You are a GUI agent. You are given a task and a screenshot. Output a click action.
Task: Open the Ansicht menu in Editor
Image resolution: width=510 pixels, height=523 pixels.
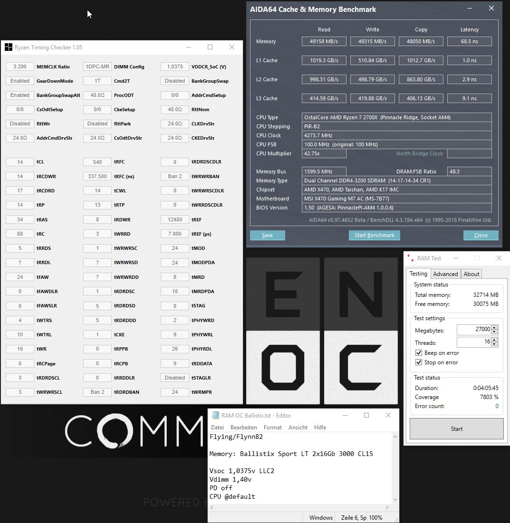pos(298,427)
